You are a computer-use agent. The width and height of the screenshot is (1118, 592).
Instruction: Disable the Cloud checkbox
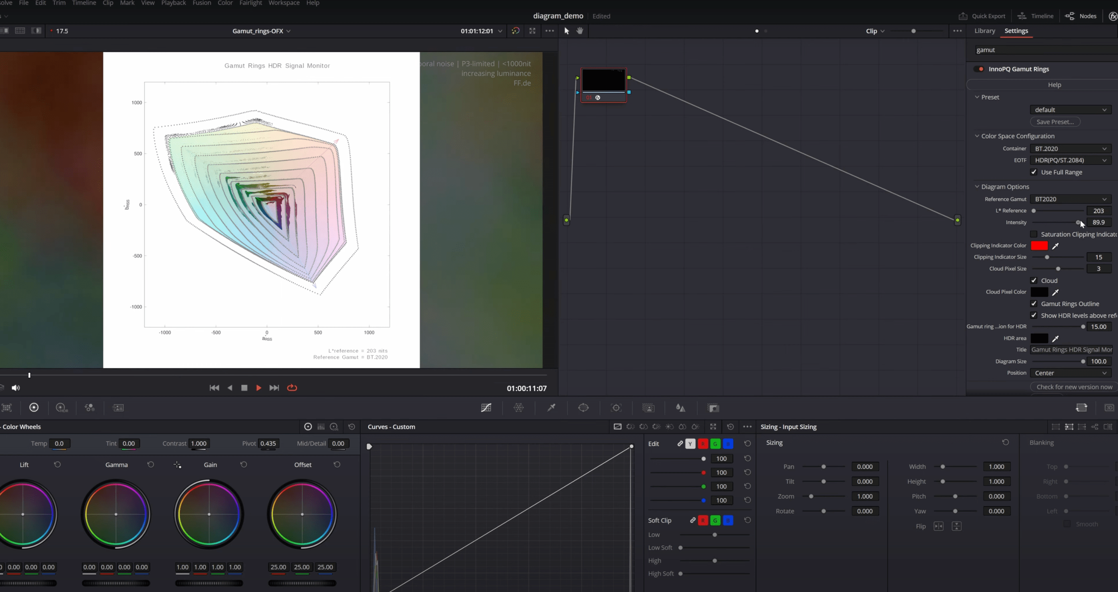(1034, 280)
